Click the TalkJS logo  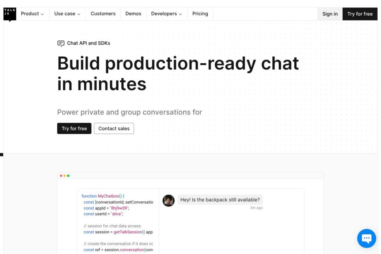click(x=10, y=14)
